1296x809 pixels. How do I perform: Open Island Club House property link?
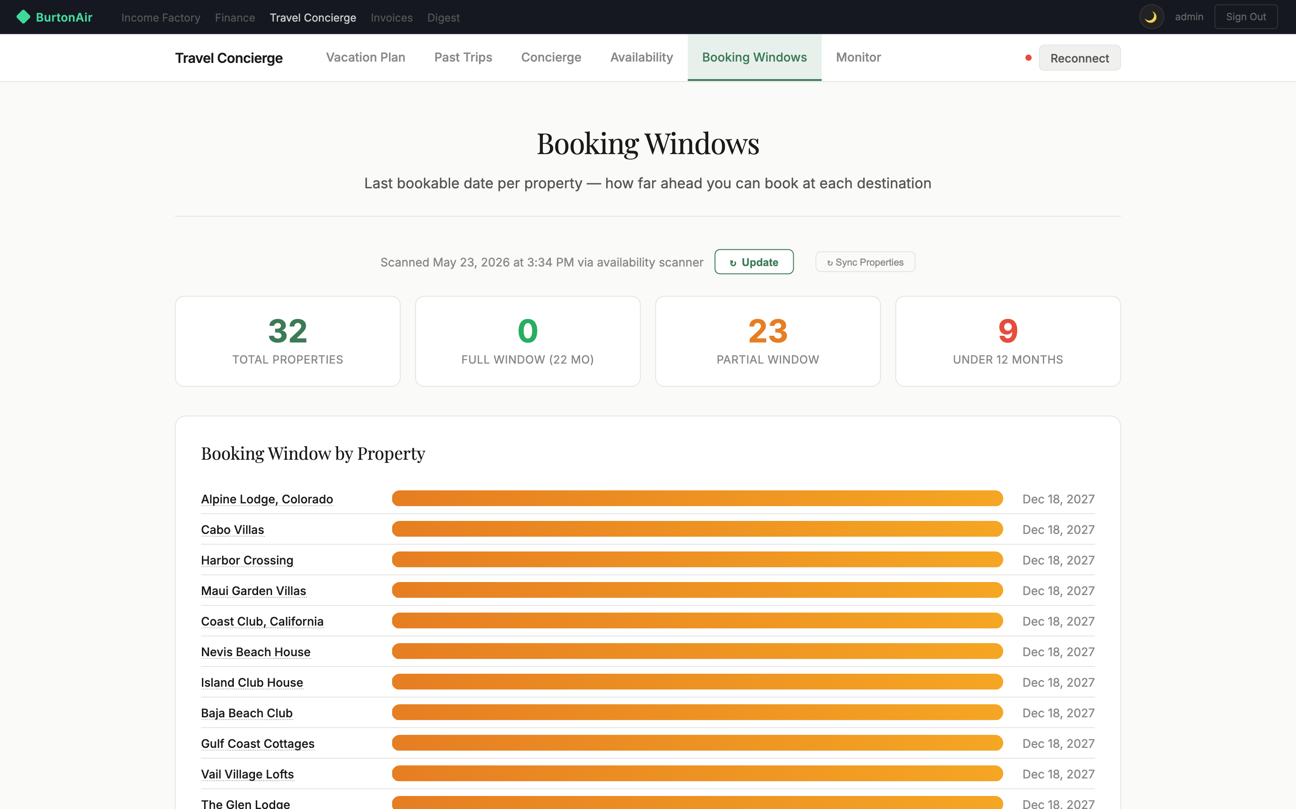[251, 682]
